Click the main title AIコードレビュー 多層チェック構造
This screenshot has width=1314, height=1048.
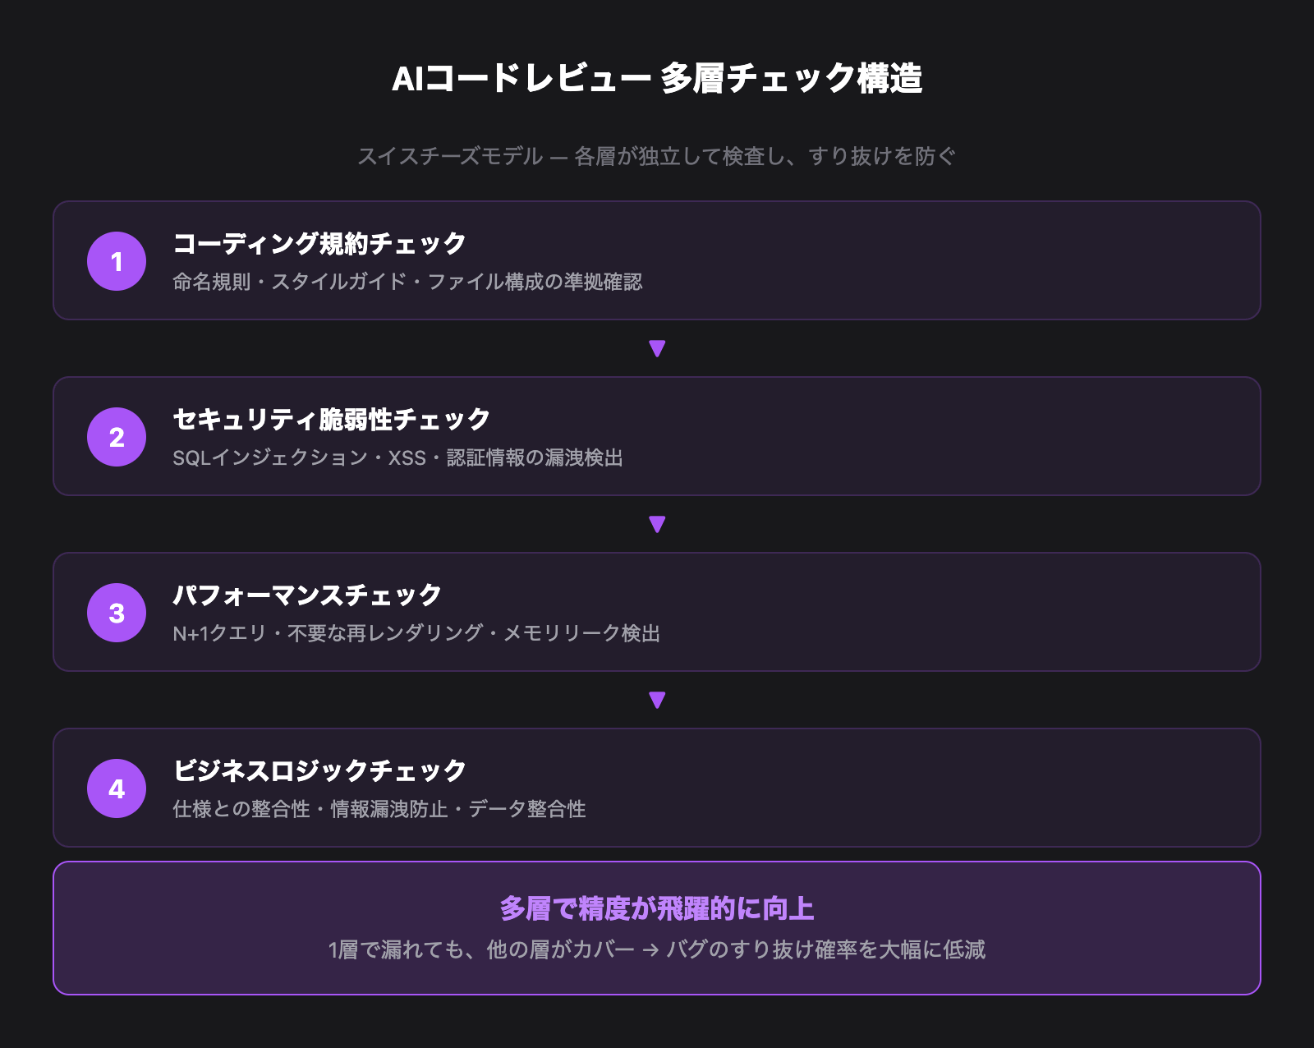(x=657, y=79)
